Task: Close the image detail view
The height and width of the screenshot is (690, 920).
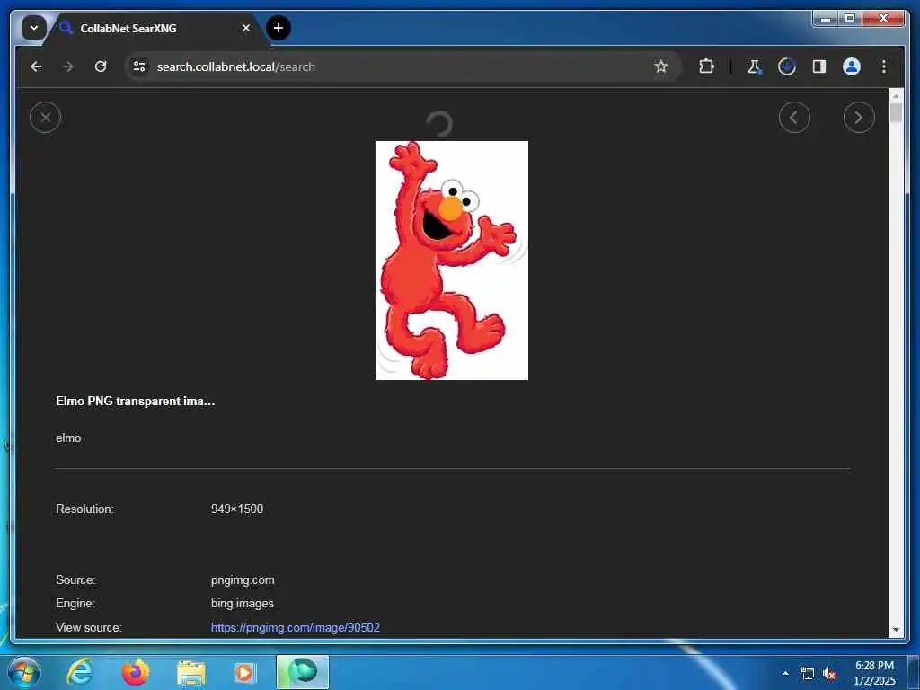Action: (45, 118)
